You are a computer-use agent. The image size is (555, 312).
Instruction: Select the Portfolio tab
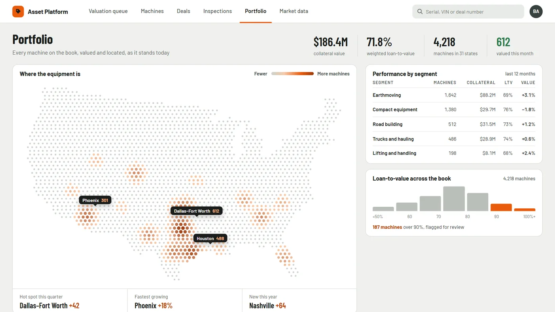click(x=256, y=11)
